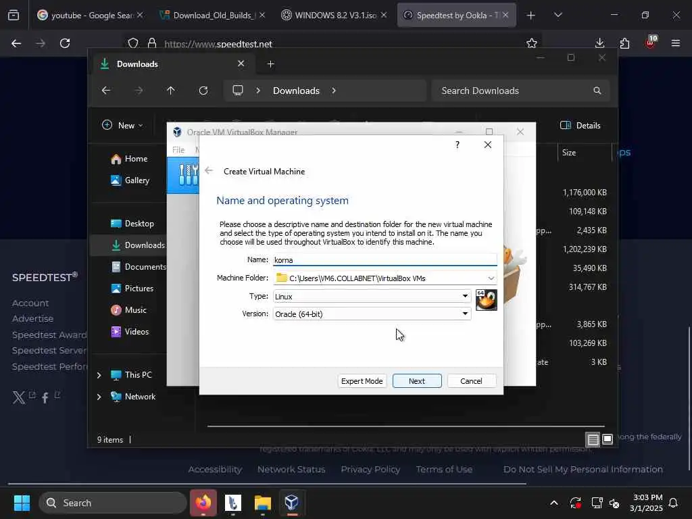Screen dimensions: 692x519
Task: Open Terms of Use link
Action: click(x=444, y=470)
